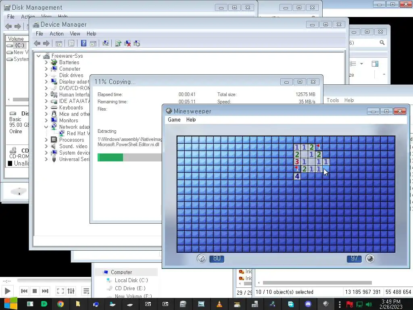The image size is (413, 310).
Task: Open Google Chrome from the taskbar
Action: coord(60,304)
